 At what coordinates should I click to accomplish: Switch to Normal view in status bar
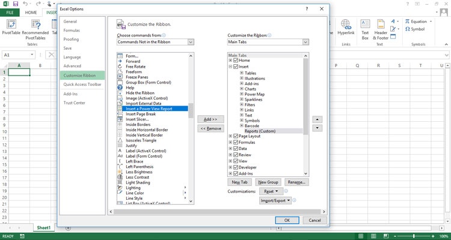[x=361, y=236]
